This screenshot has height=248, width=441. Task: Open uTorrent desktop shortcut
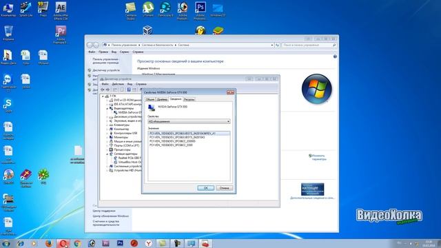tap(148, 9)
